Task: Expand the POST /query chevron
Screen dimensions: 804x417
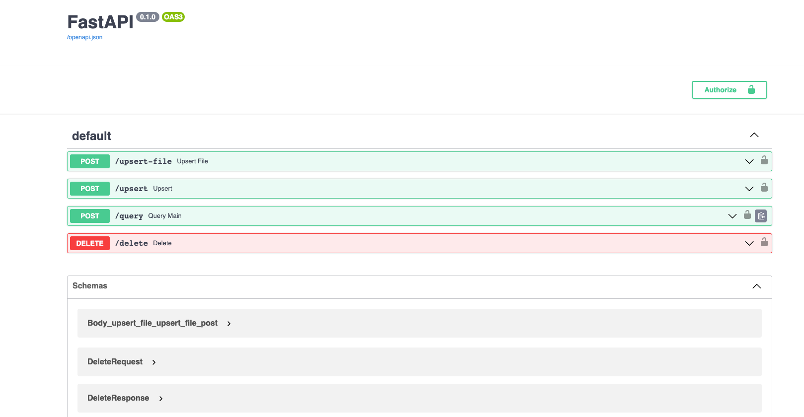Action: click(x=732, y=216)
